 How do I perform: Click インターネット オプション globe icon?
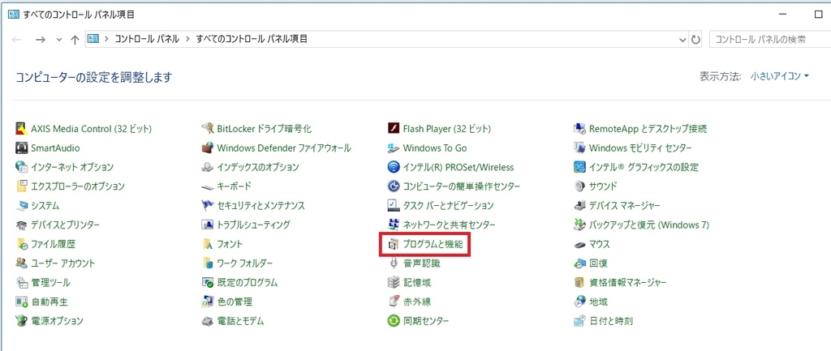(22, 167)
